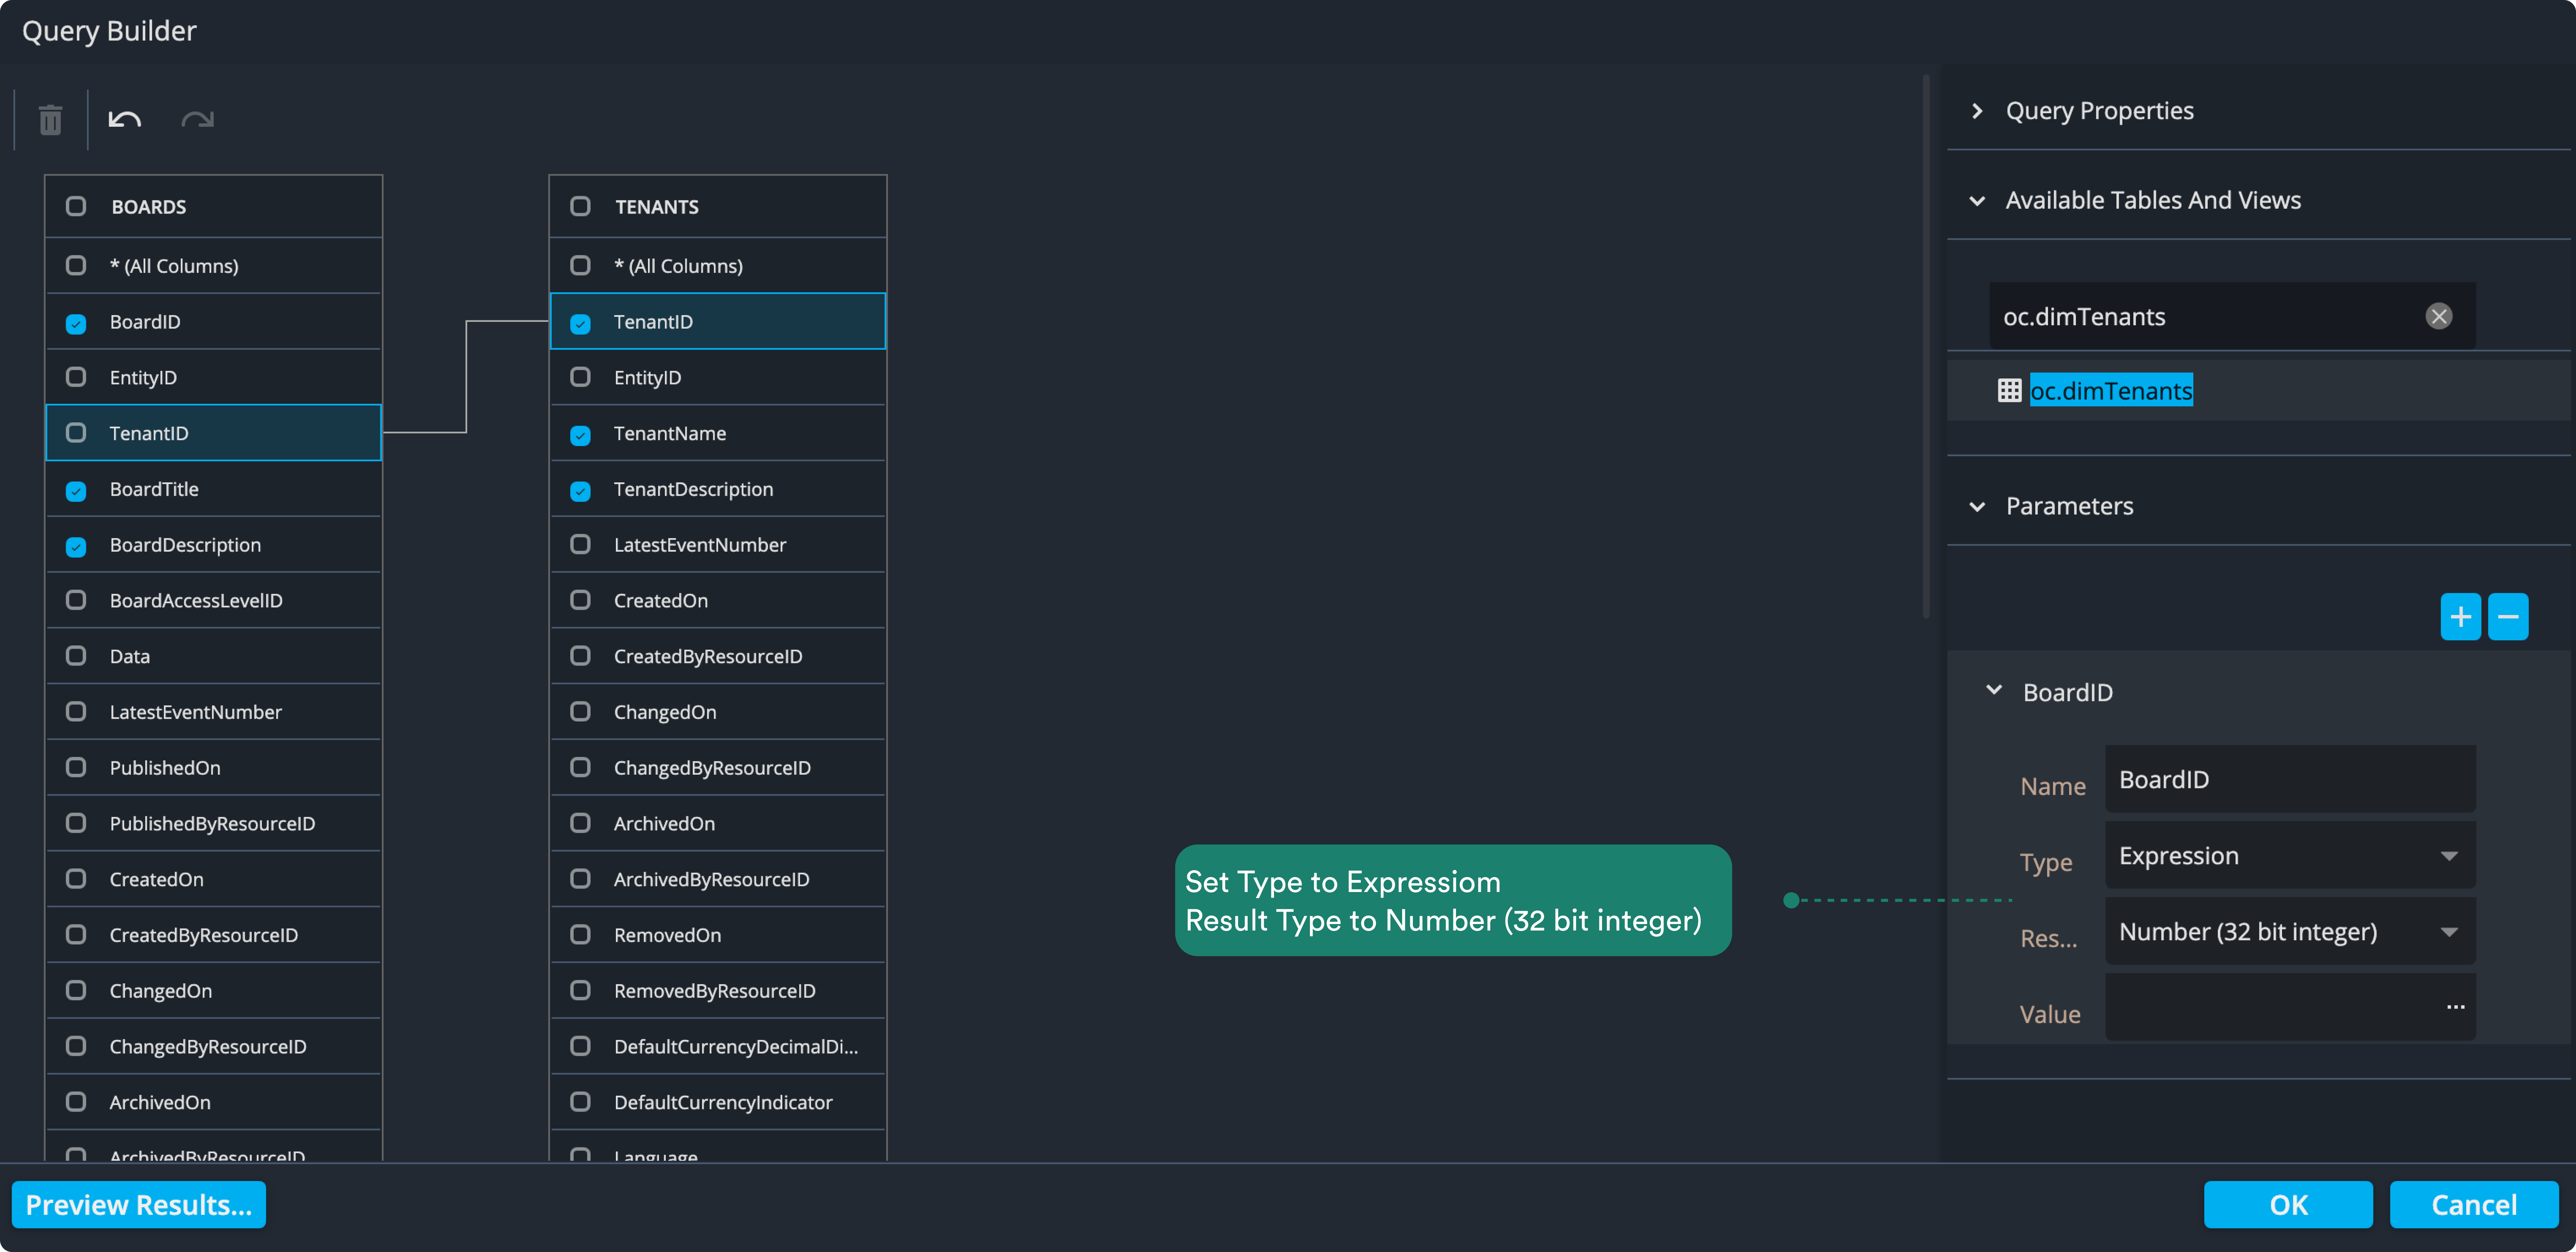Confirm the query with OK
Image resolution: width=2576 pixels, height=1252 pixels.
[x=2288, y=1205]
